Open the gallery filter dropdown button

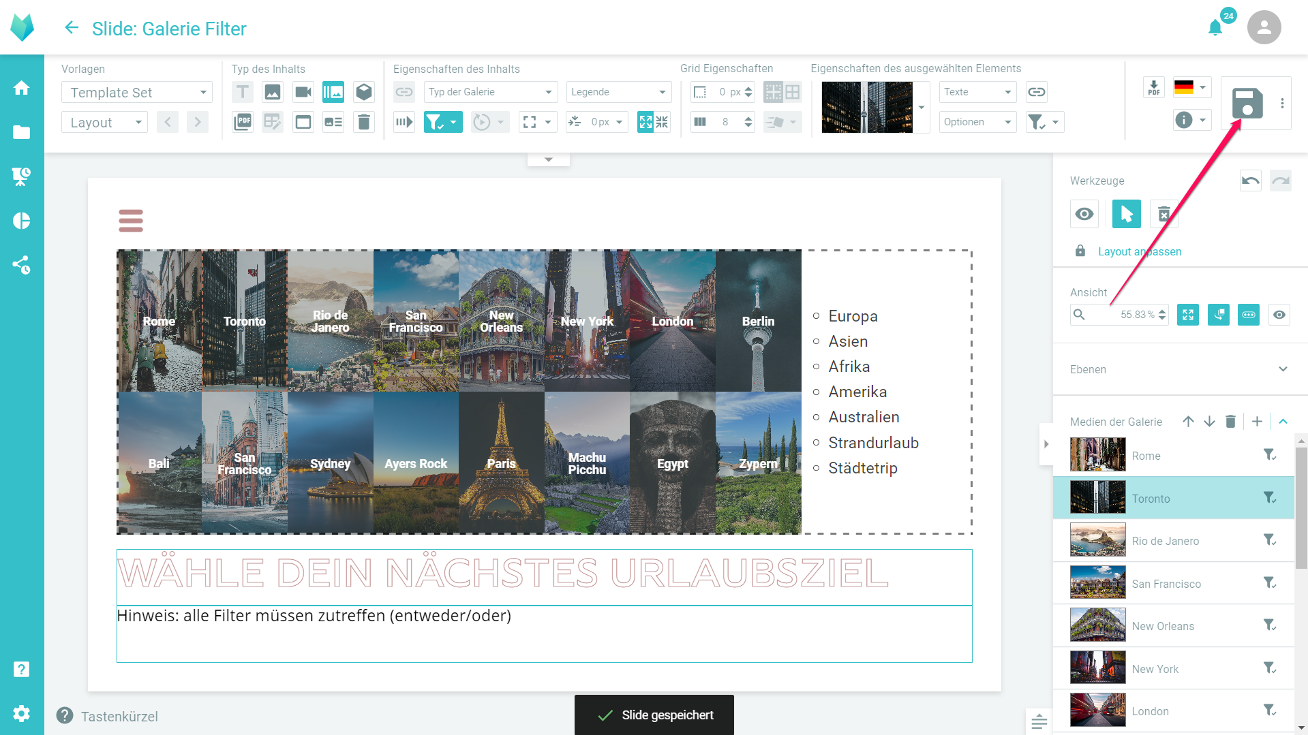[x=443, y=122]
